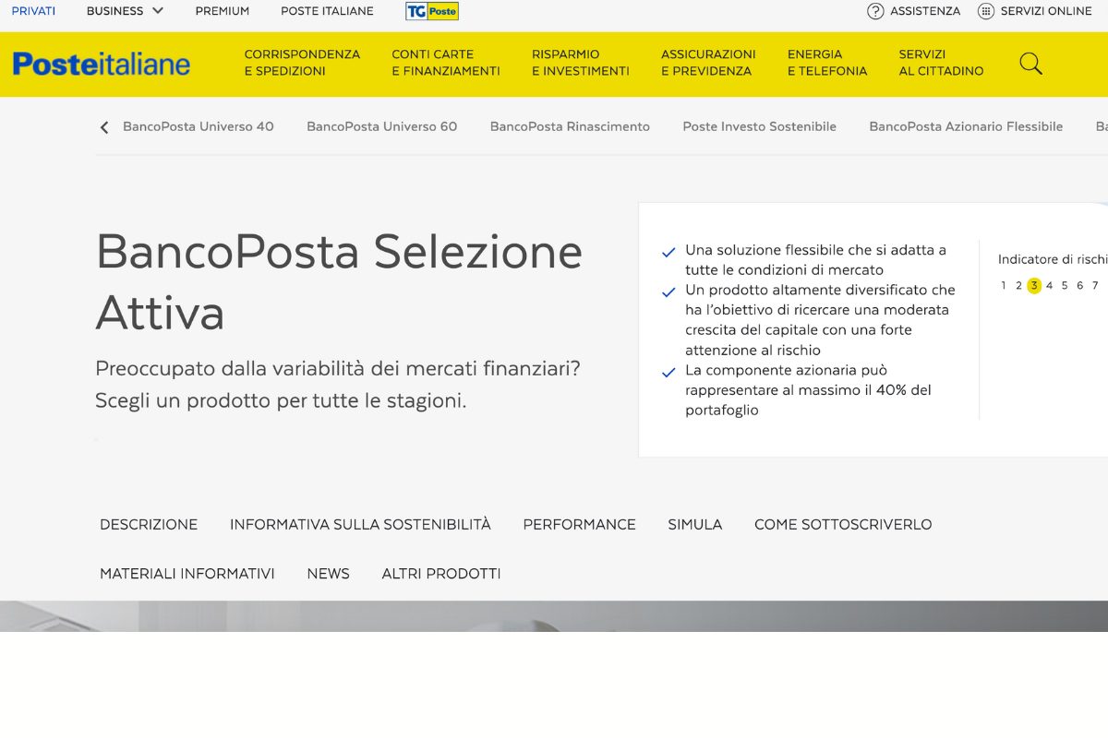Click the Poste Italiane logo
The image size is (1108, 738).
click(102, 64)
